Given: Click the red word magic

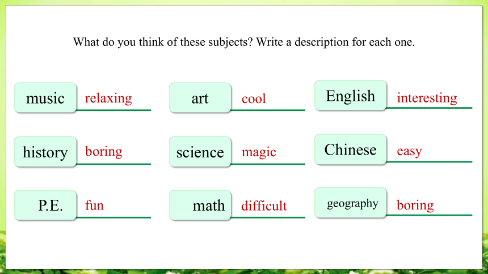Looking at the screenshot, I should 259,152.
